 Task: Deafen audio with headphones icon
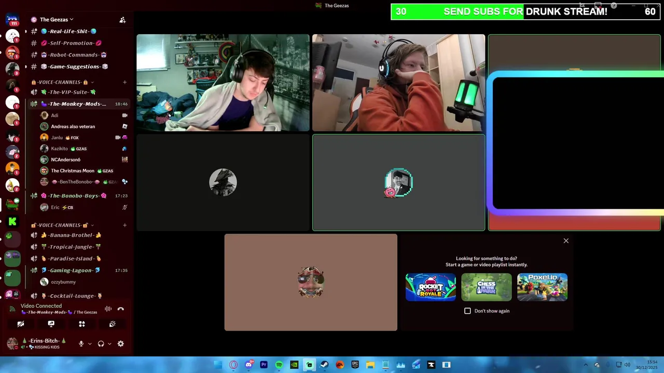pyautogui.click(x=101, y=343)
